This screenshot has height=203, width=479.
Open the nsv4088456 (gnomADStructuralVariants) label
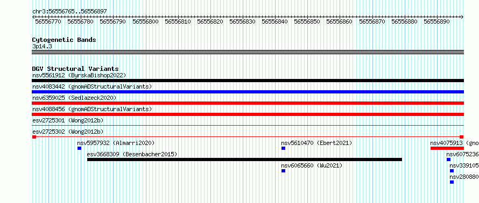(x=92, y=109)
